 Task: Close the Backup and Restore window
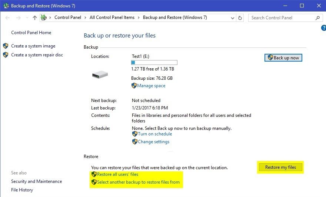click(319, 6)
